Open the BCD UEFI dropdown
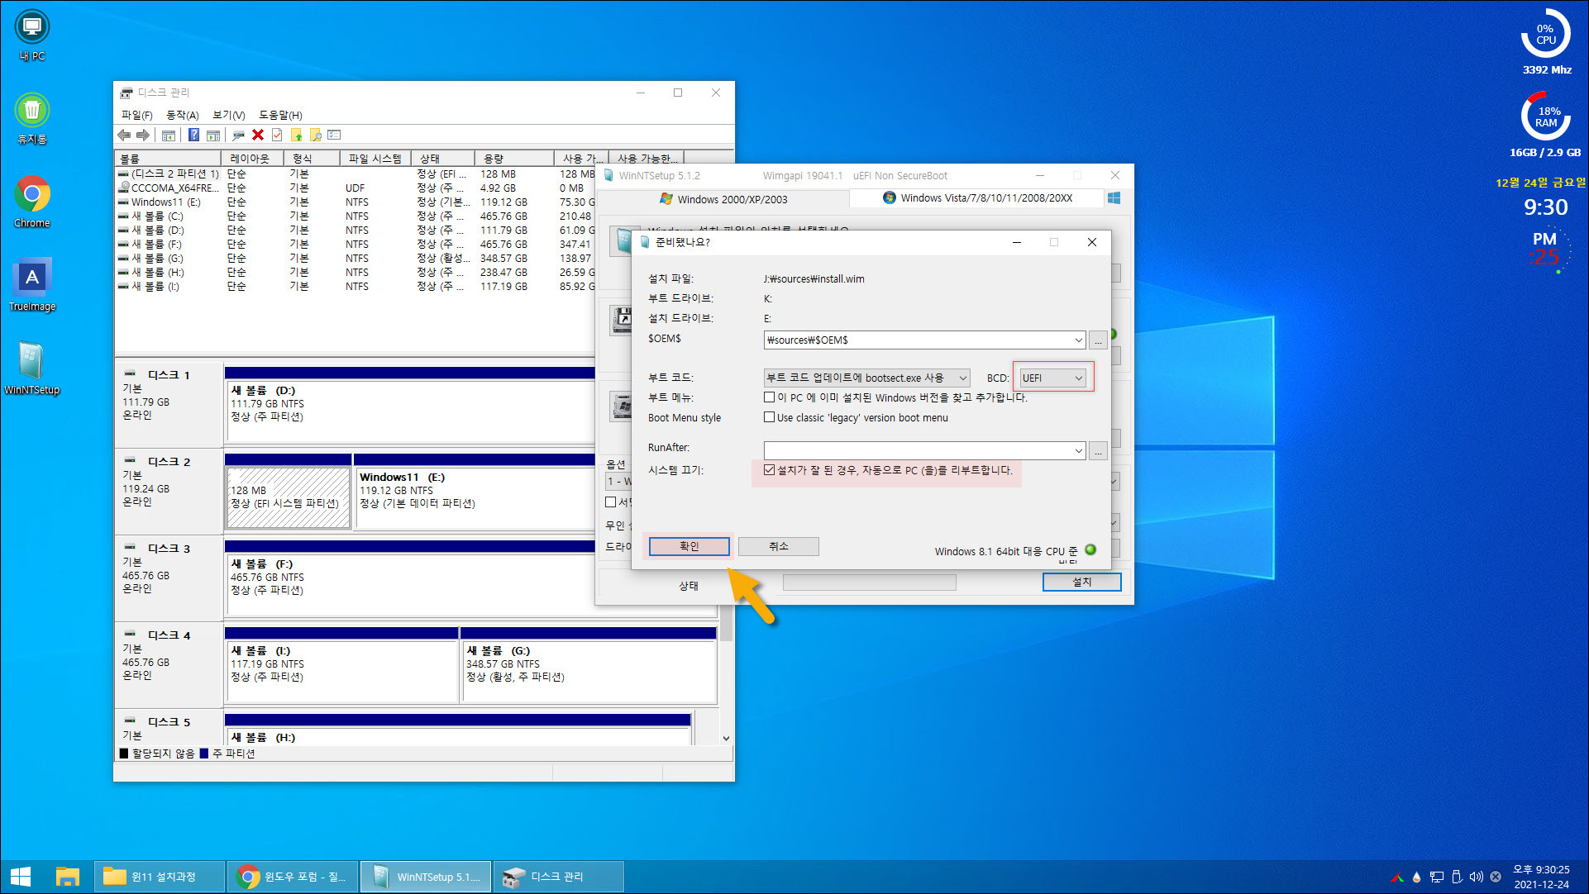The height and width of the screenshot is (894, 1589). click(1052, 378)
